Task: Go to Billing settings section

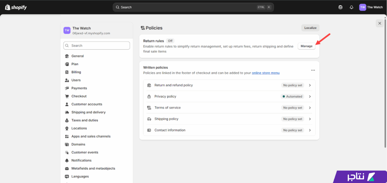Action: pos(76,72)
